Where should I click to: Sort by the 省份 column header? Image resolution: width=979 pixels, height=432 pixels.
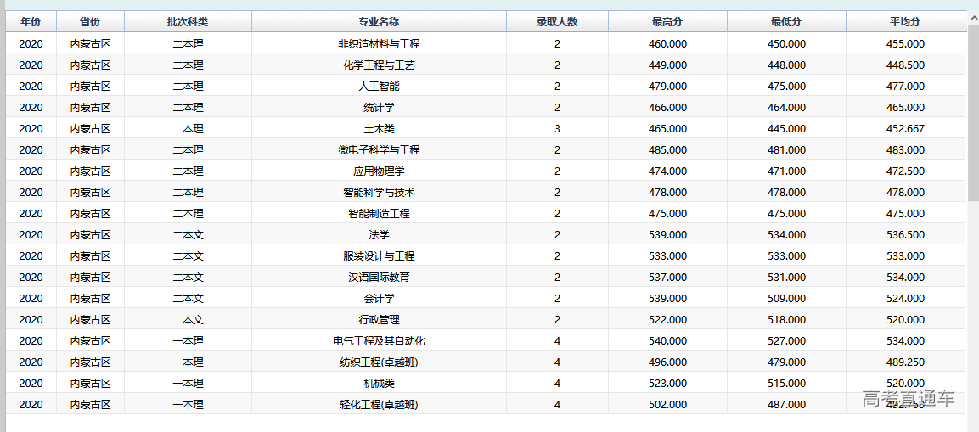point(90,22)
